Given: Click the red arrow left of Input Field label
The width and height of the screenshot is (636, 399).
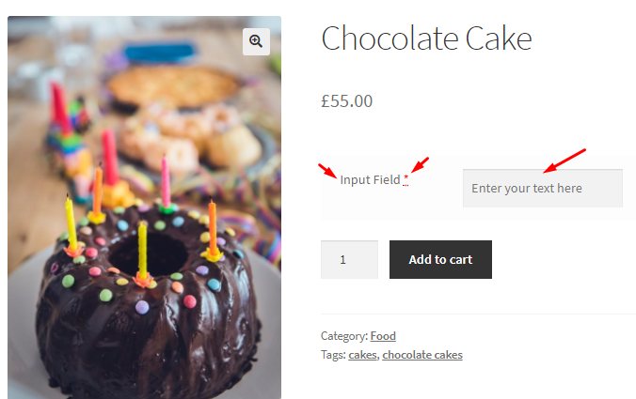Looking at the screenshot, I should (x=327, y=171).
